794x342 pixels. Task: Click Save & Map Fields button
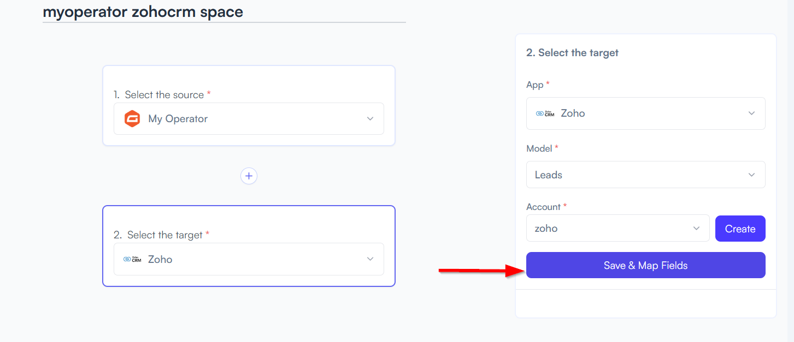(x=645, y=265)
